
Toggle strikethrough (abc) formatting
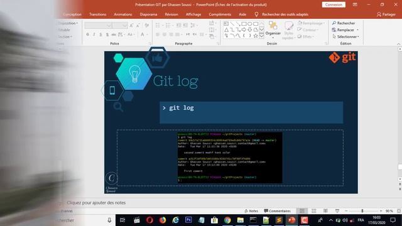coord(114,35)
